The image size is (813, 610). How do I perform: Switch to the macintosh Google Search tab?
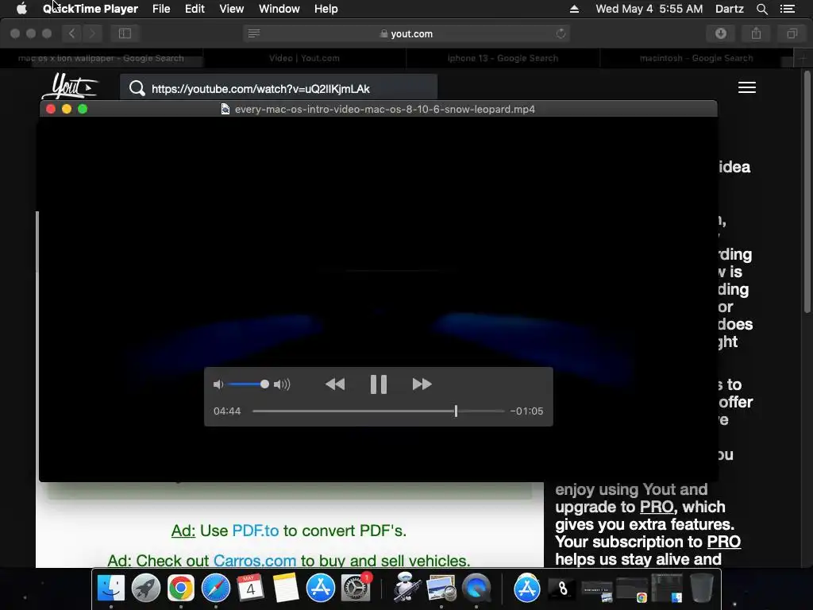coord(696,58)
